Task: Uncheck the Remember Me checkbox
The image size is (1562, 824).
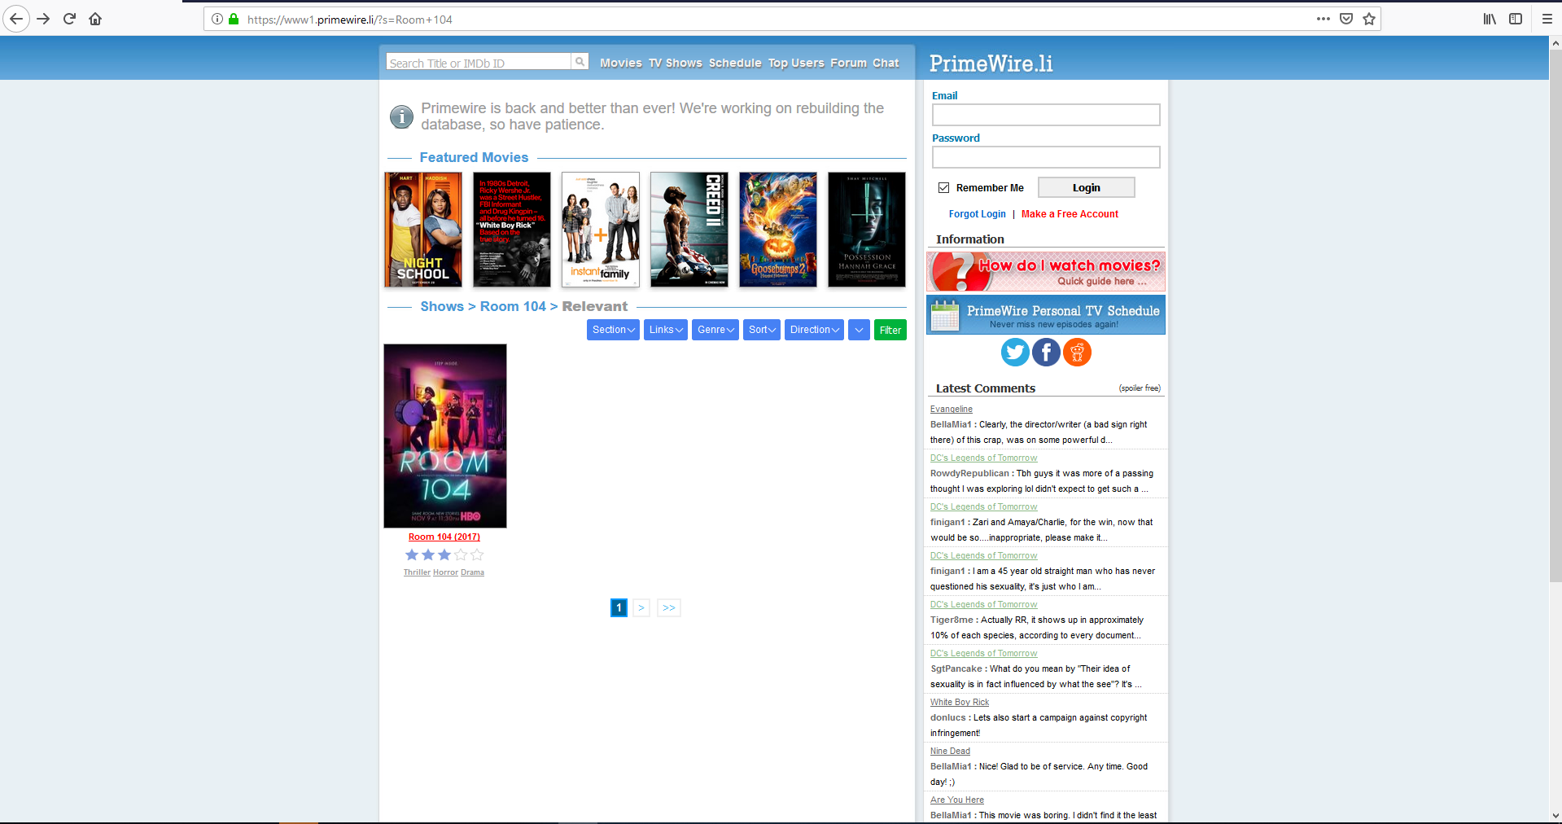Action: pyautogui.click(x=943, y=187)
